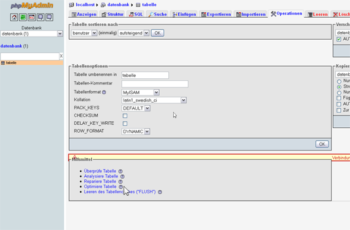
Task: Select the third radio button in Kopiere panel
Action: coord(339,92)
